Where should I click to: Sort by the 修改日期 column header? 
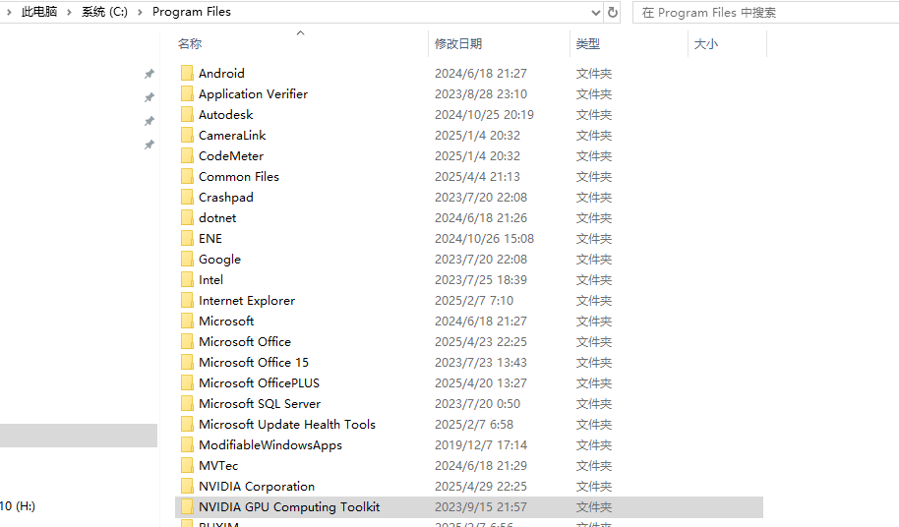tap(458, 43)
